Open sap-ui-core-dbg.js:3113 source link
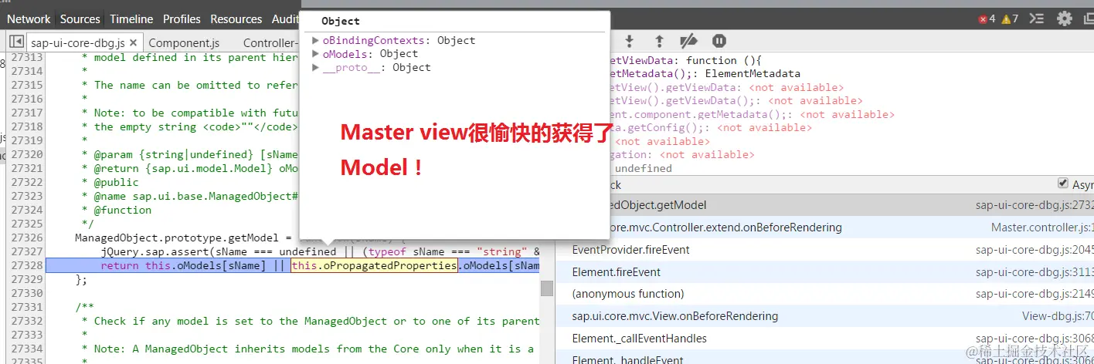Image resolution: width=1094 pixels, height=364 pixels. (x=1035, y=272)
